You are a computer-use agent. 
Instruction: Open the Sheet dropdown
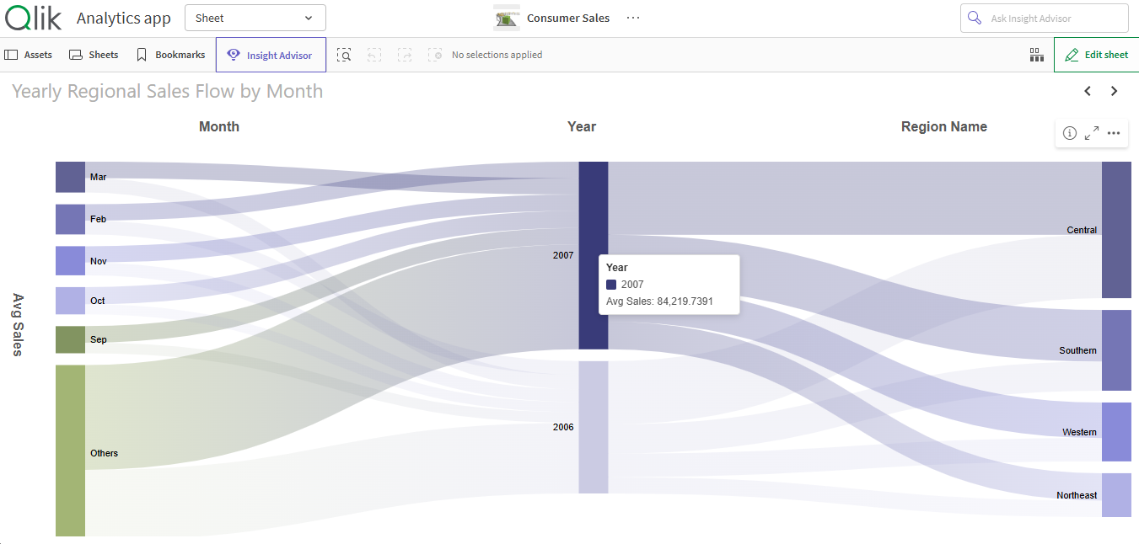pyautogui.click(x=255, y=18)
